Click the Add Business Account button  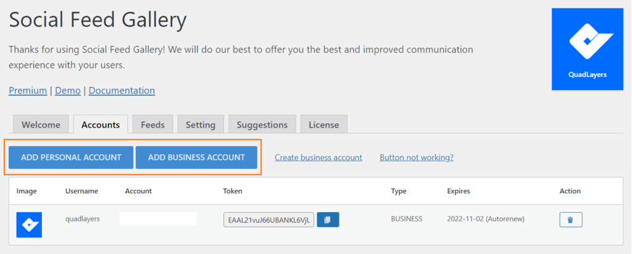[x=196, y=157]
